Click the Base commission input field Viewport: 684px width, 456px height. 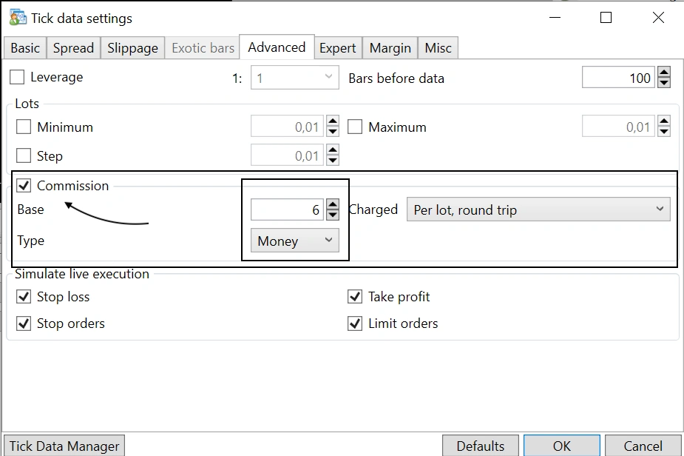click(x=288, y=209)
